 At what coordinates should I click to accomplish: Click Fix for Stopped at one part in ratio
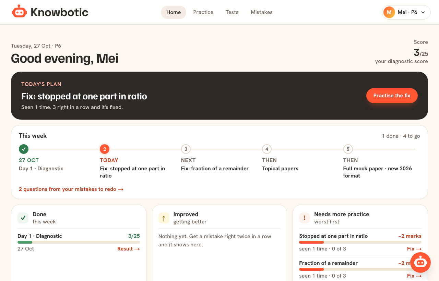(414, 249)
